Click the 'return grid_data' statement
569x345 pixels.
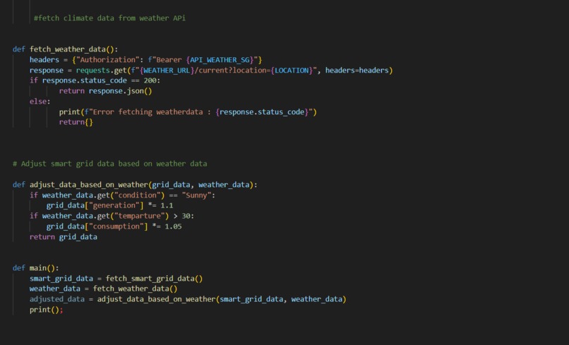tap(64, 237)
